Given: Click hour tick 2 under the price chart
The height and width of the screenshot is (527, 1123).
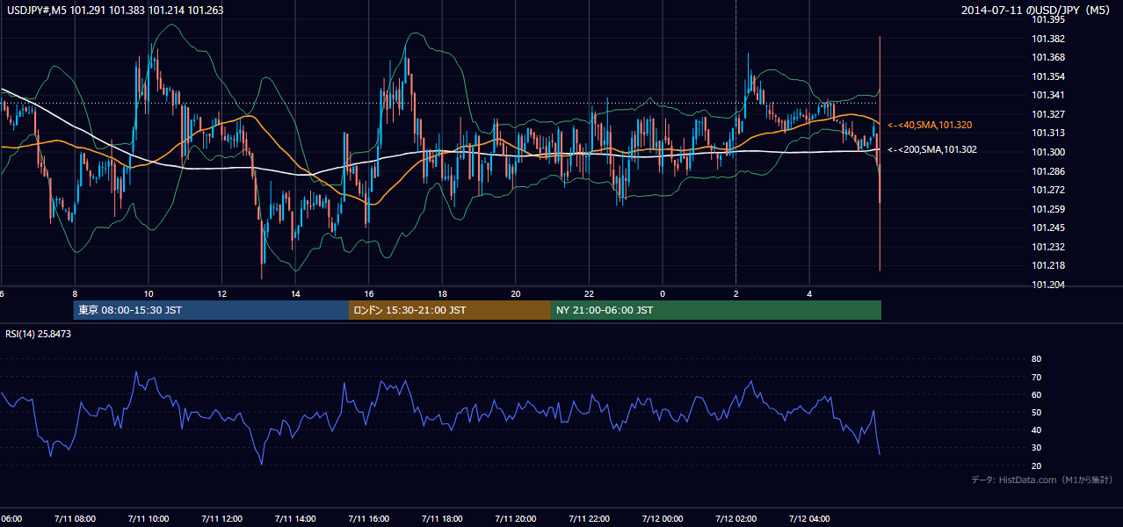Looking at the screenshot, I should coord(736,293).
